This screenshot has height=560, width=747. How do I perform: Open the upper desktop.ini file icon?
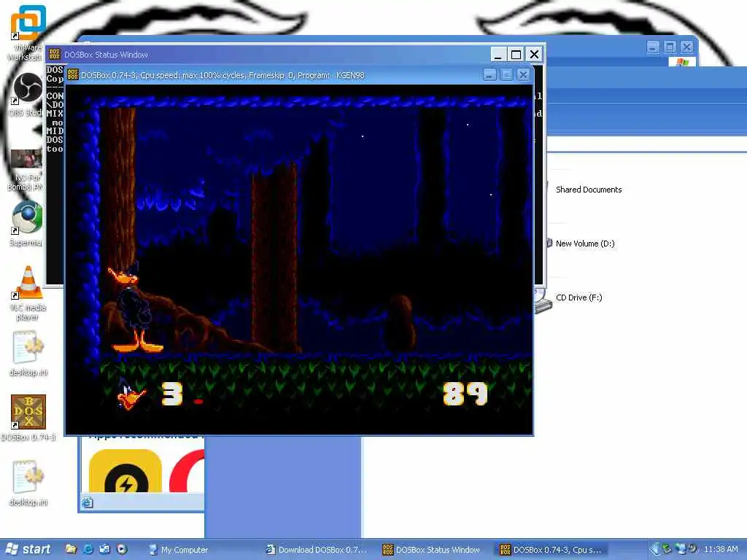[28, 348]
